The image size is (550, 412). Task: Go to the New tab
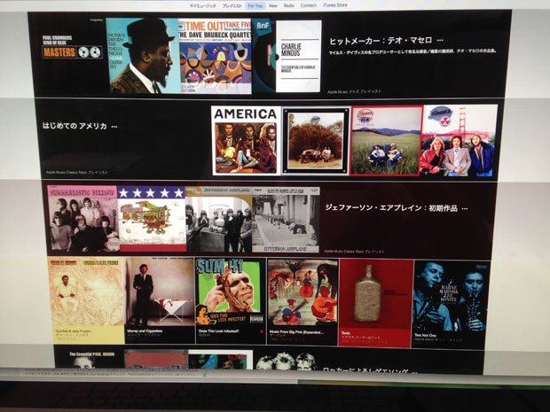point(273,5)
